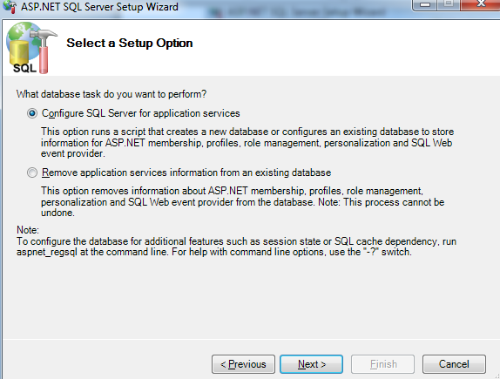Click the wizard icon in the title bar

(10, 6)
